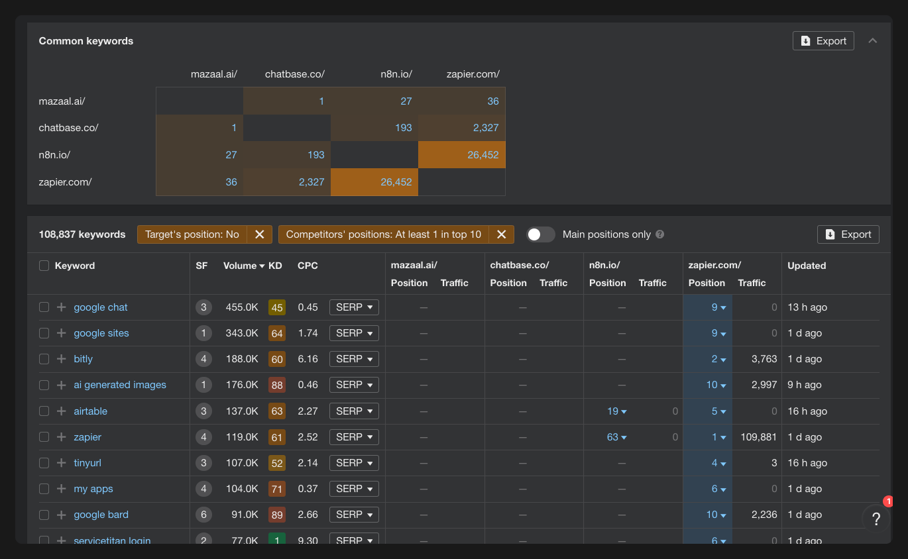Open SERP dropdown for my apps
The height and width of the screenshot is (559, 908).
354,489
